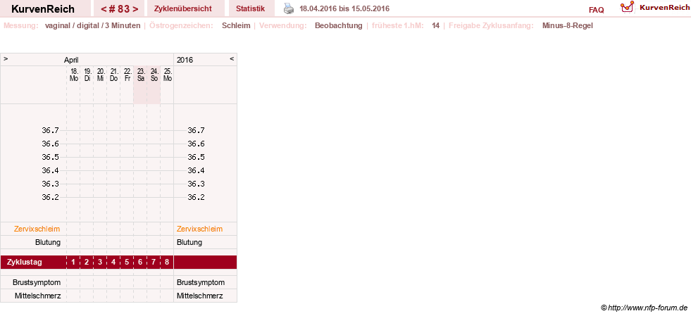Click the 2016 year header

(185, 60)
